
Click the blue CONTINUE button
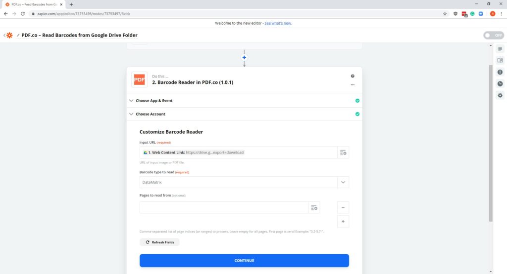pos(244,261)
